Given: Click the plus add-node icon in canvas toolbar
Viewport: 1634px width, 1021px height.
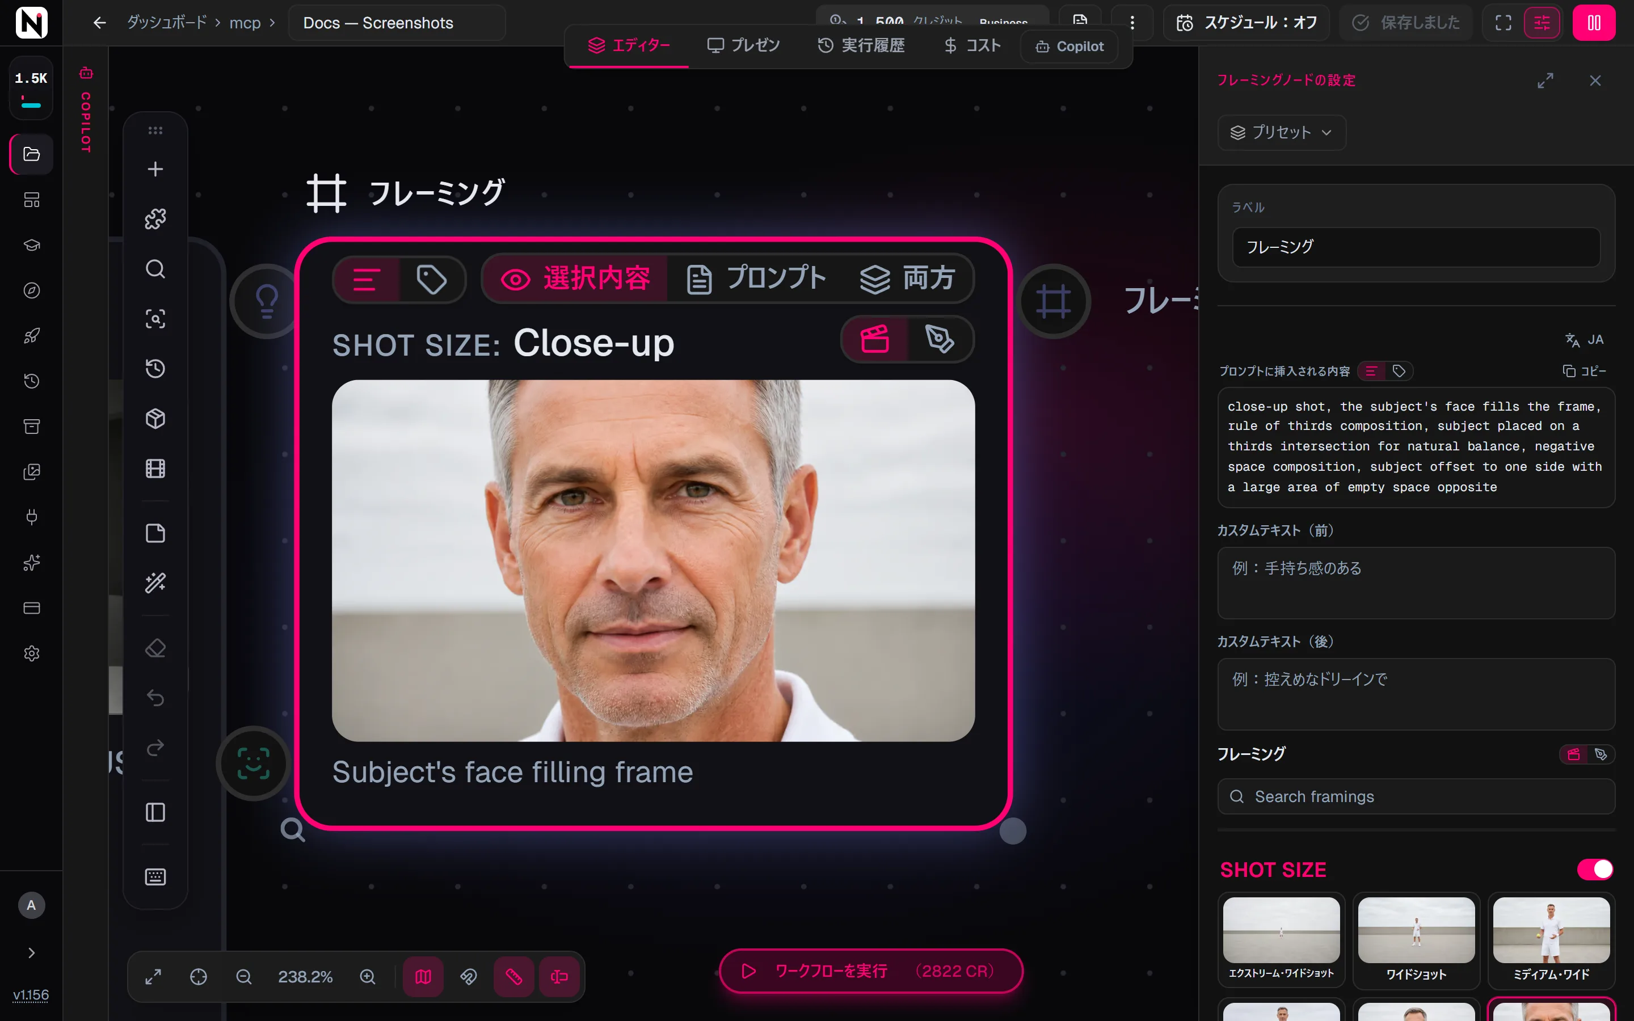Looking at the screenshot, I should [155, 169].
